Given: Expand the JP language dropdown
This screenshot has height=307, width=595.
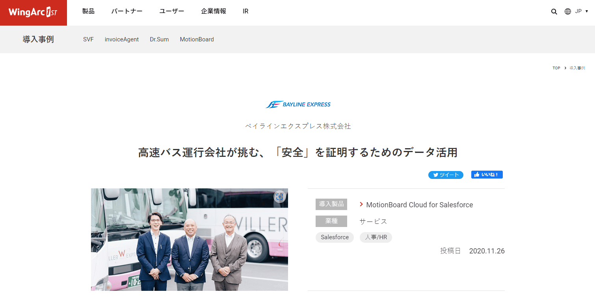Looking at the screenshot, I should point(582,11).
